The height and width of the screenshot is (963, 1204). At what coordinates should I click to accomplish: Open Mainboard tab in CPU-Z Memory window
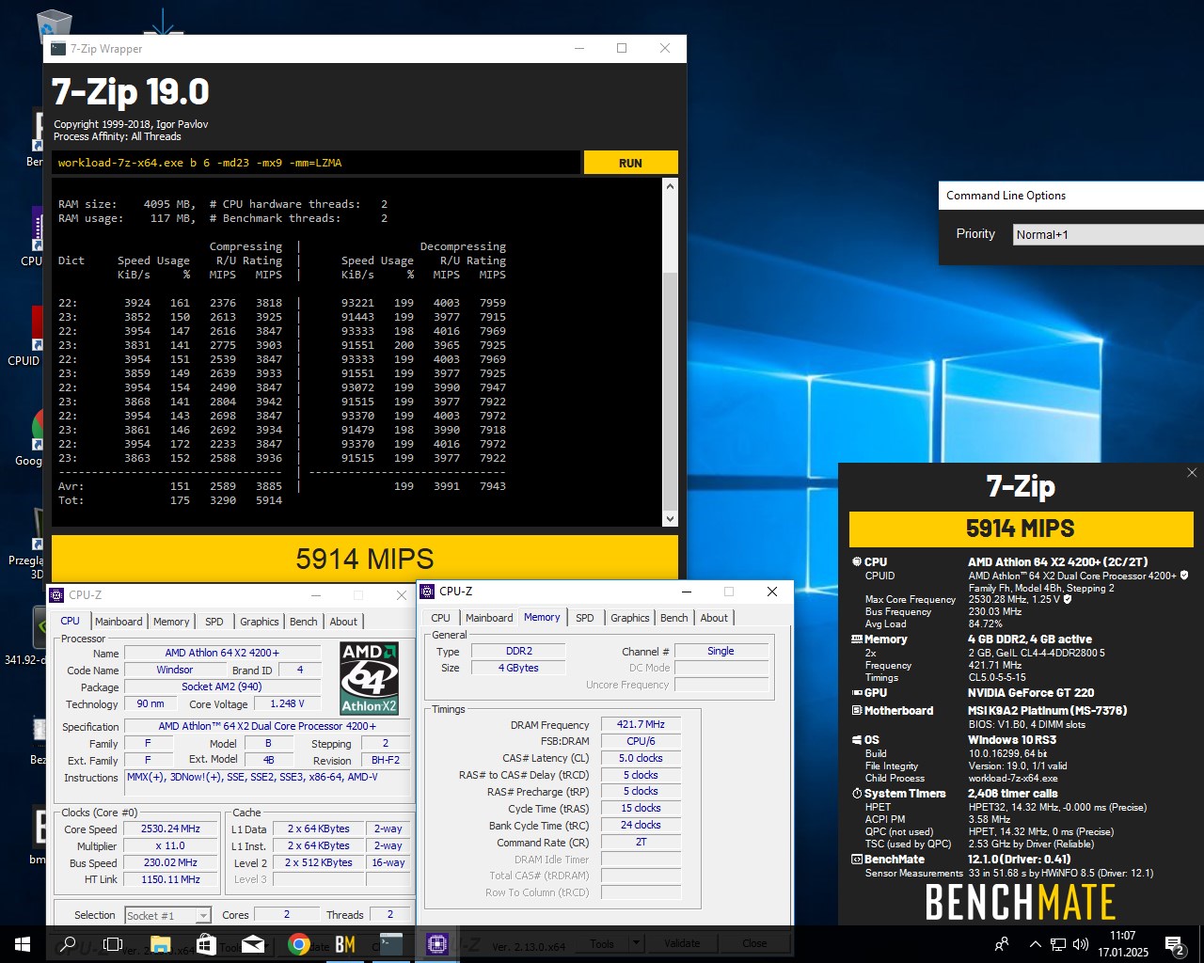coord(489,618)
